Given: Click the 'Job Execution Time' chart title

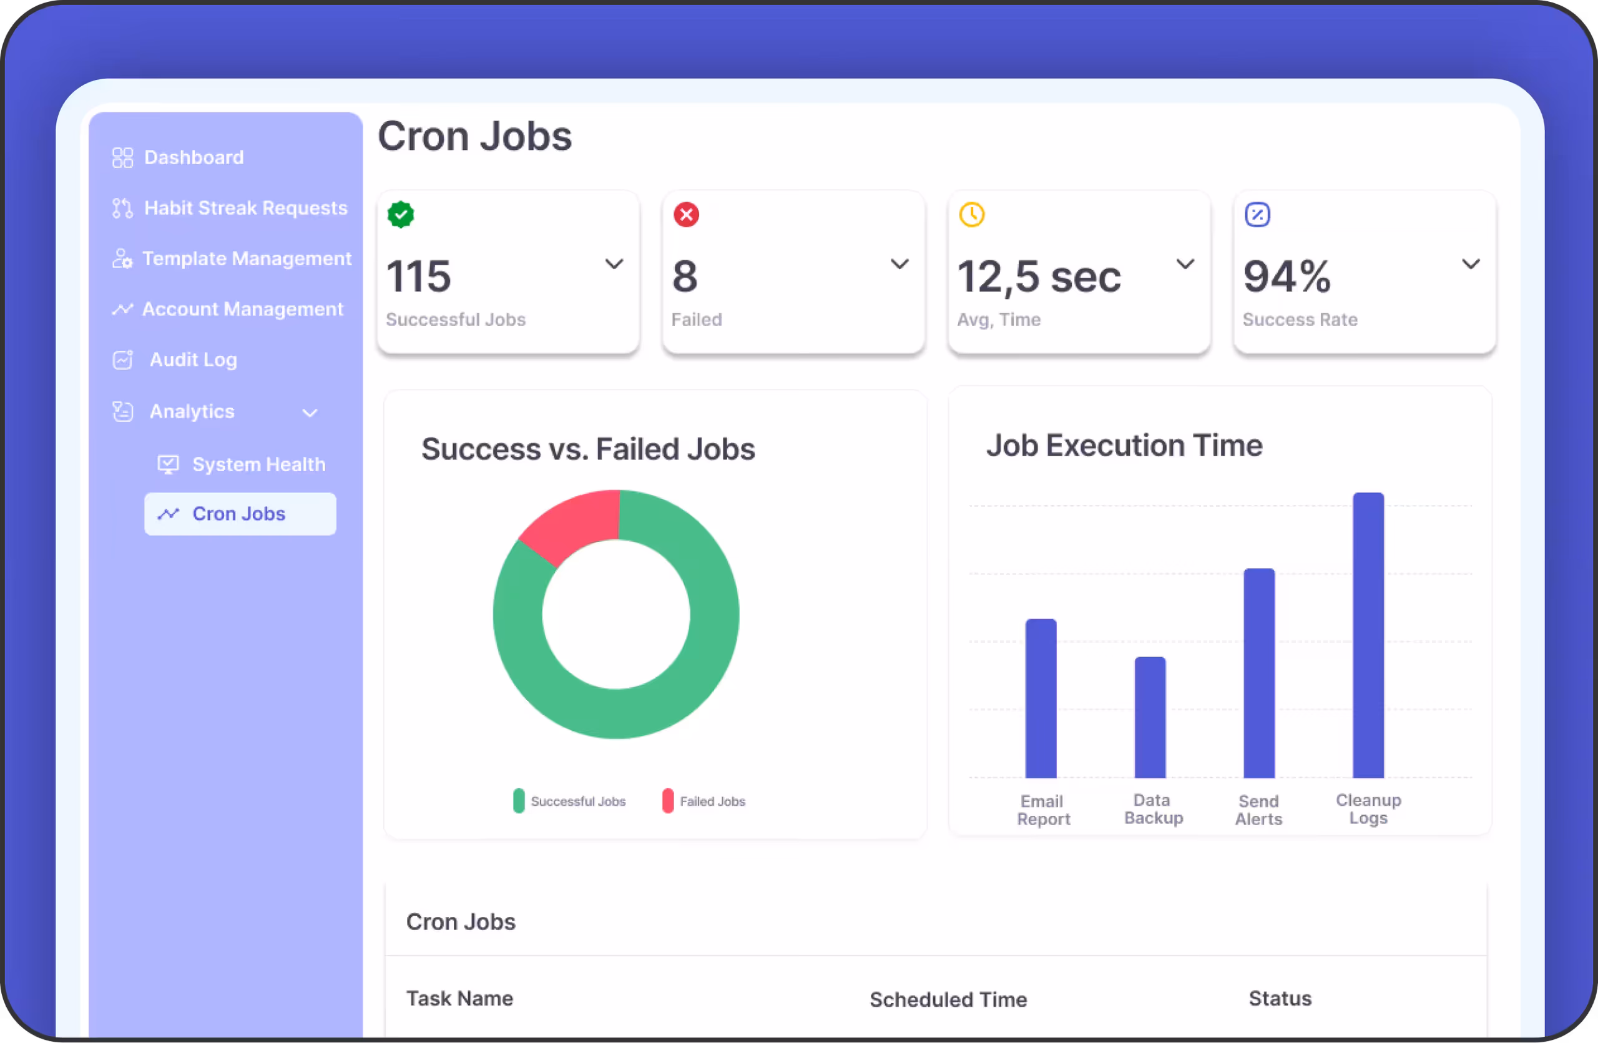Looking at the screenshot, I should click(1125, 446).
